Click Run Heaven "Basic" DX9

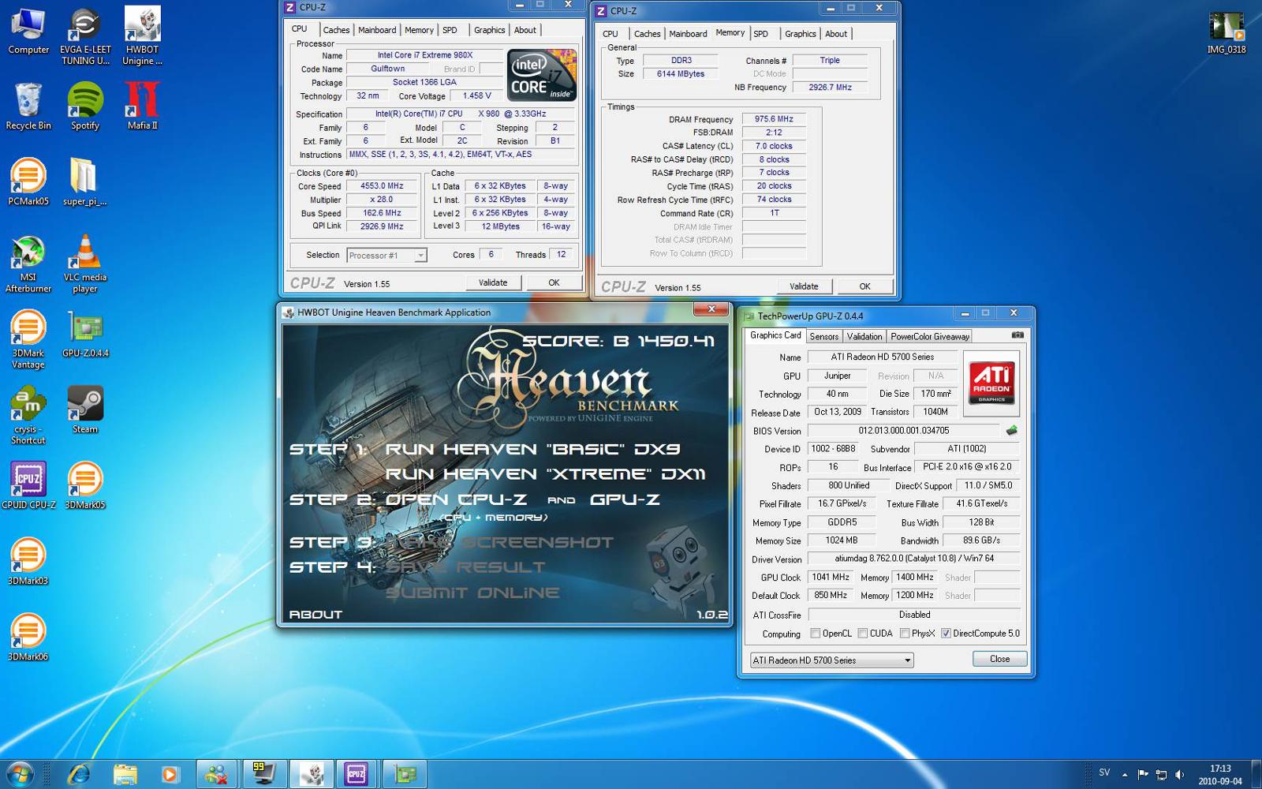532,449
